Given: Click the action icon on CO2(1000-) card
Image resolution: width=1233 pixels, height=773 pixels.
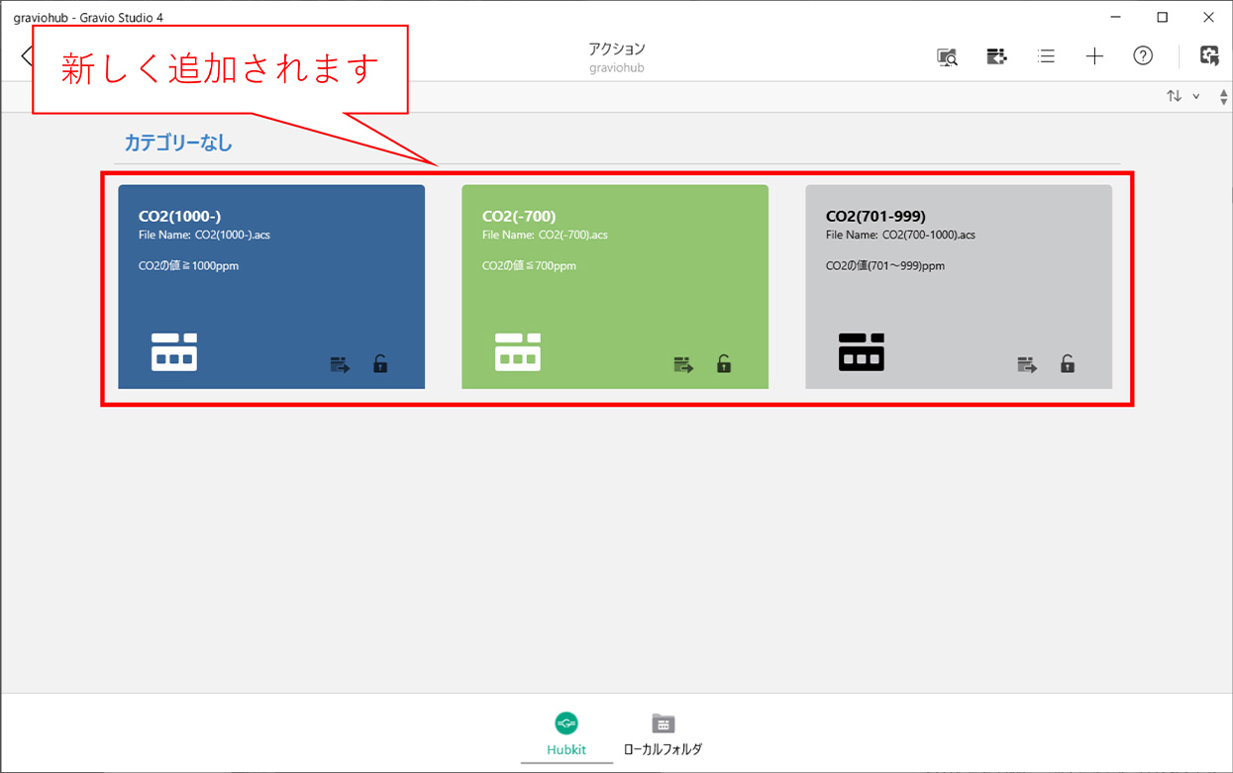Looking at the screenshot, I should (174, 352).
